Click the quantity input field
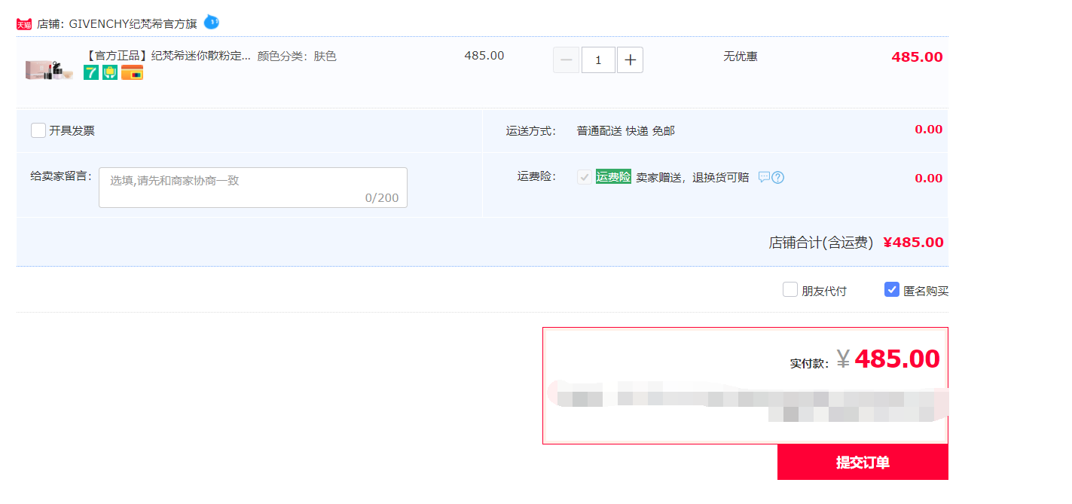Image resolution: width=1072 pixels, height=504 pixels. [598, 60]
